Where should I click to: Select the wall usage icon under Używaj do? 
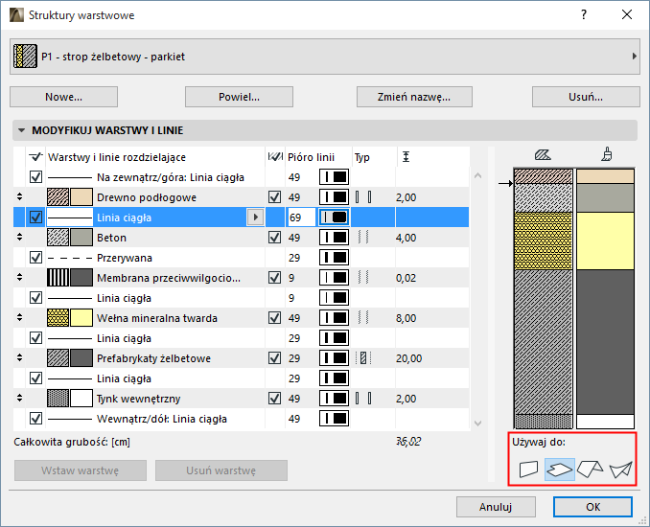point(528,470)
